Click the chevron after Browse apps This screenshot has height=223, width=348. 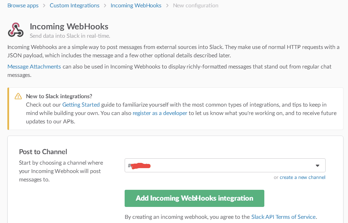tap(44, 6)
